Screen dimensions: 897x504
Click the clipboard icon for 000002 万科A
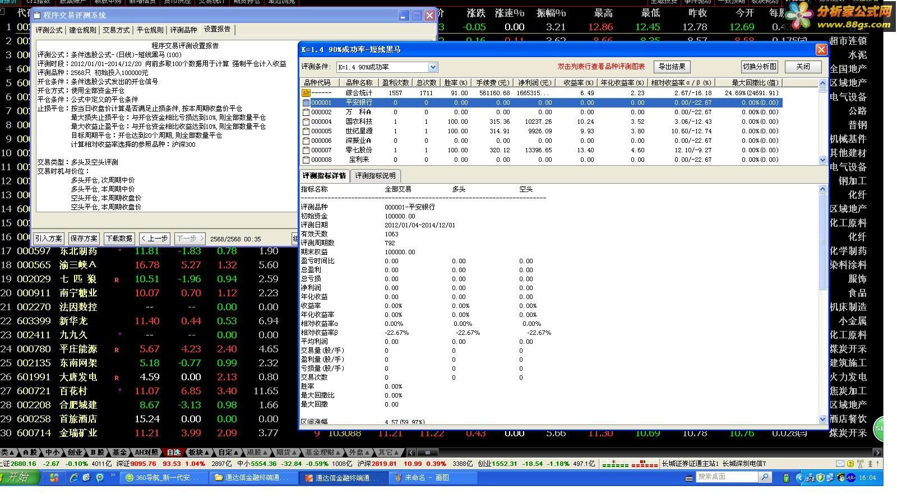(306, 112)
